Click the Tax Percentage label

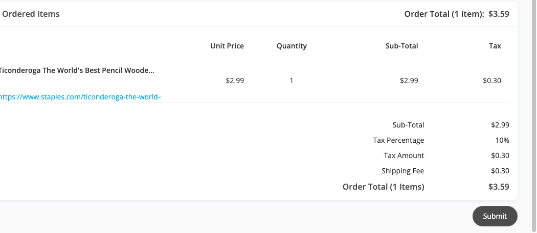[398, 140]
